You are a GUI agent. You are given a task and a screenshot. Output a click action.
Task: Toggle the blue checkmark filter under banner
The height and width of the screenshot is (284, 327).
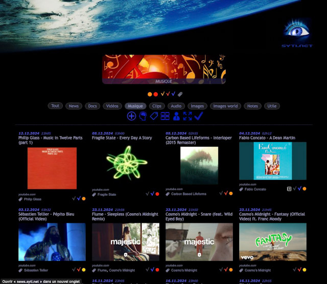pos(173,94)
